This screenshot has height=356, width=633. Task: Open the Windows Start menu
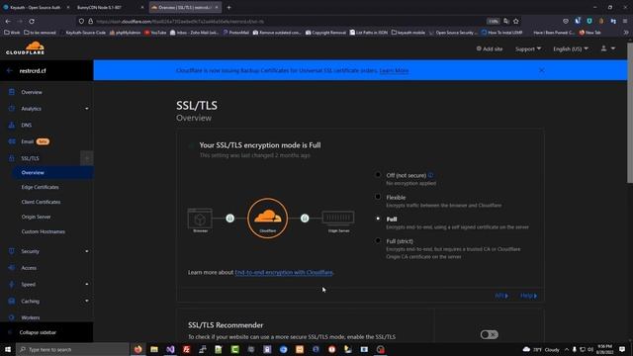(x=8, y=349)
